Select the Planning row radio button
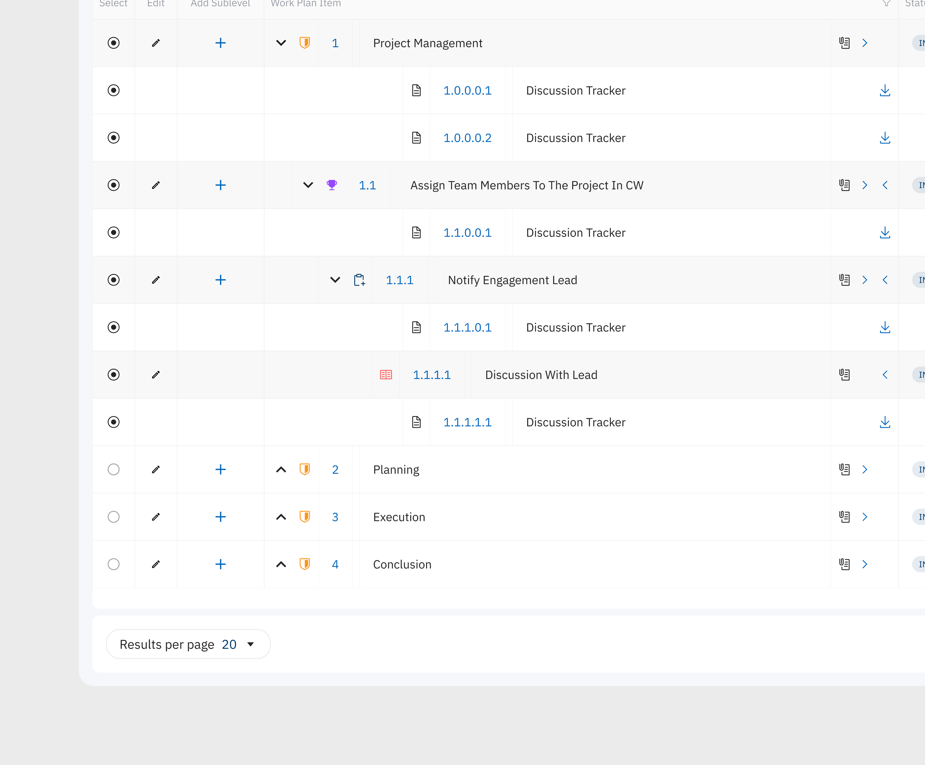The image size is (925, 765). click(x=114, y=469)
